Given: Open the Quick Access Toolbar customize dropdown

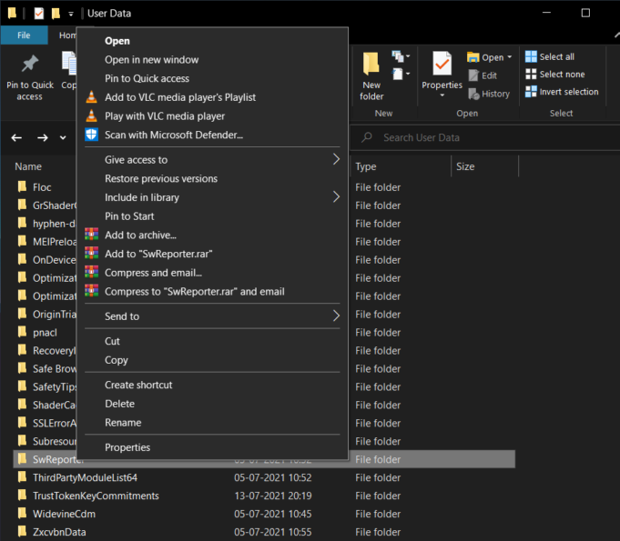Looking at the screenshot, I should coord(71,15).
